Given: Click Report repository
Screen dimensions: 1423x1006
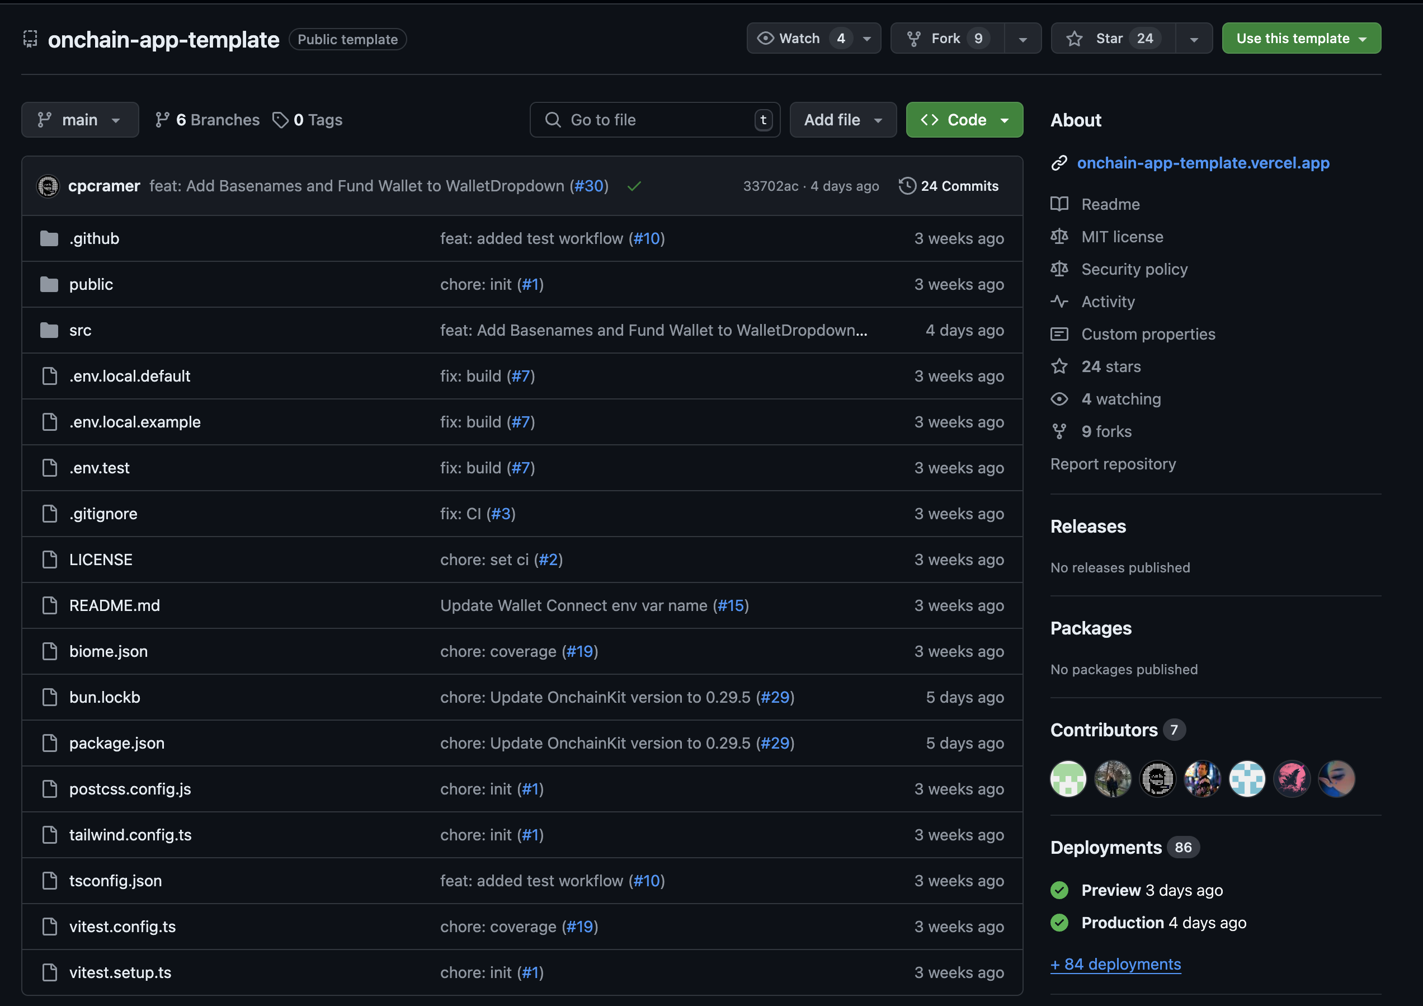Looking at the screenshot, I should point(1113,464).
